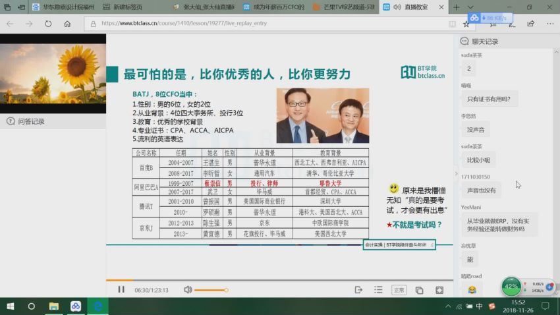This screenshot has width=560, height=315.
Task: Open the 问答记录 panel header
Action: [53, 121]
